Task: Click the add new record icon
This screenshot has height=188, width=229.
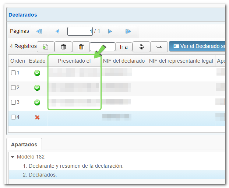Action: tap(46, 47)
